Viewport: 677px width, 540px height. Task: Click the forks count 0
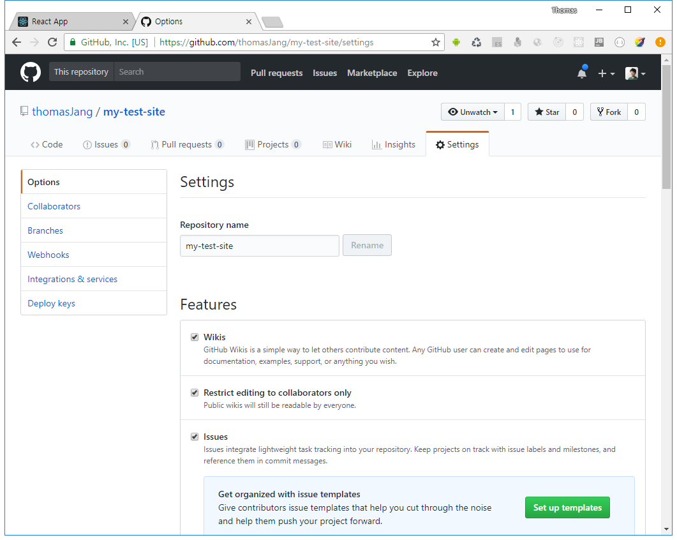[x=636, y=112]
